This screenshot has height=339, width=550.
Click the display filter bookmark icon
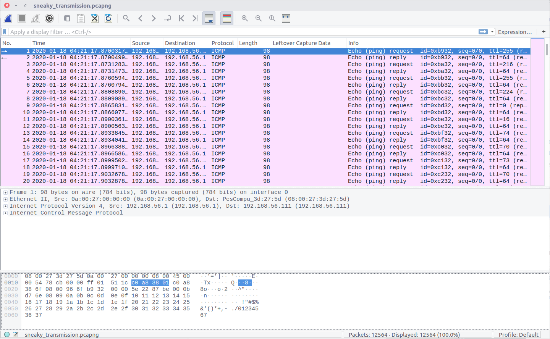click(5, 32)
